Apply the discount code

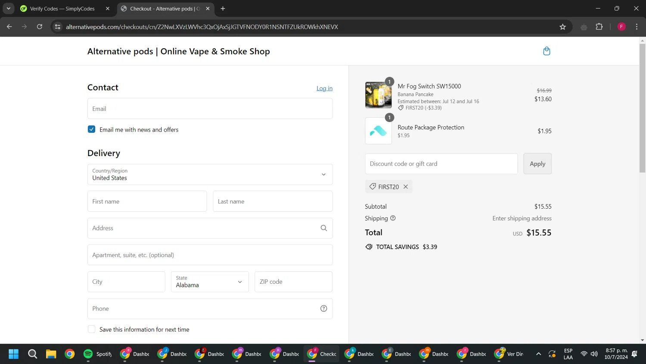(537, 164)
